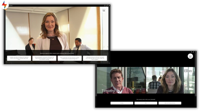Choose answer 'That sounds good, I can see your enthusiasm'
Screen dimensions: 200x112
(x=44, y=58)
